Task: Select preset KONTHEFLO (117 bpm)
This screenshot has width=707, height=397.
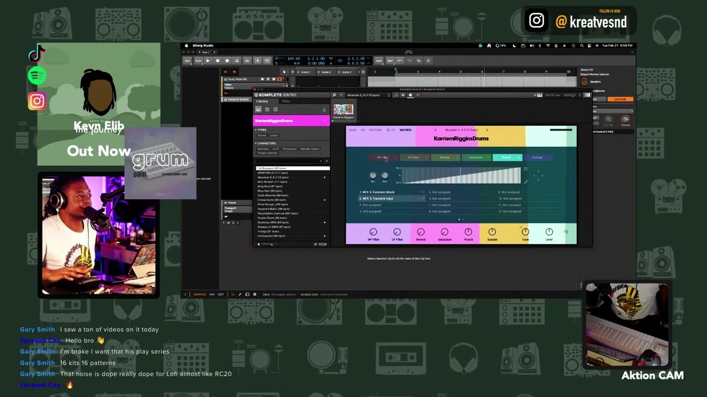Action: click(x=293, y=173)
